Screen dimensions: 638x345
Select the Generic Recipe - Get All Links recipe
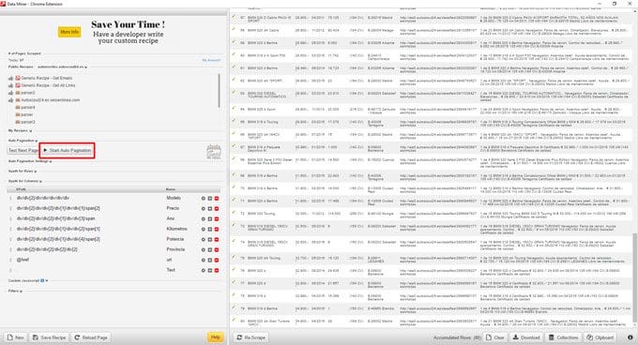[x=48, y=85]
